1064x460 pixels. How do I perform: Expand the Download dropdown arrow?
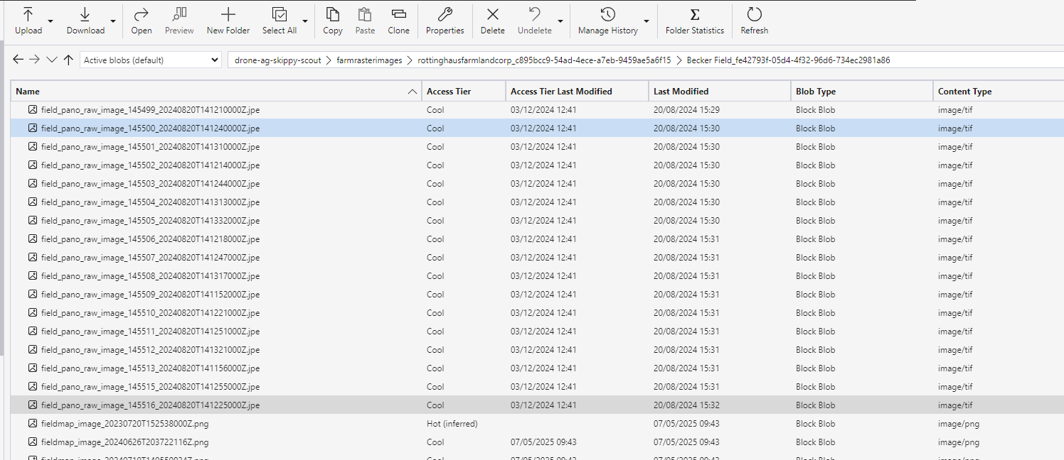point(113,21)
